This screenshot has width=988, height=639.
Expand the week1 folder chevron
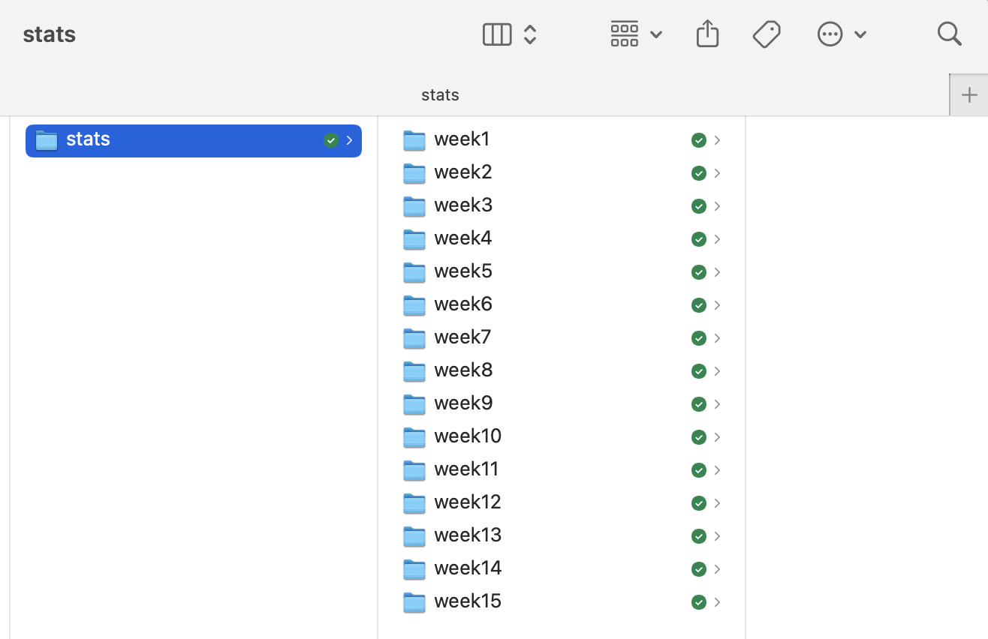tap(718, 140)
